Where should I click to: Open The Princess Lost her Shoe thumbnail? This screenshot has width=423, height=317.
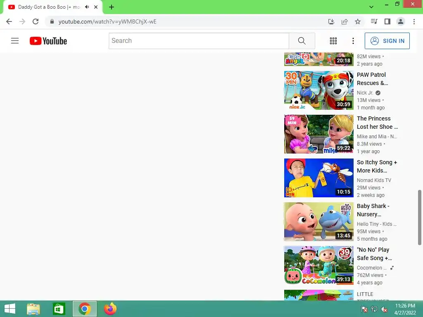pyautogui.click(x=319, y=134)
